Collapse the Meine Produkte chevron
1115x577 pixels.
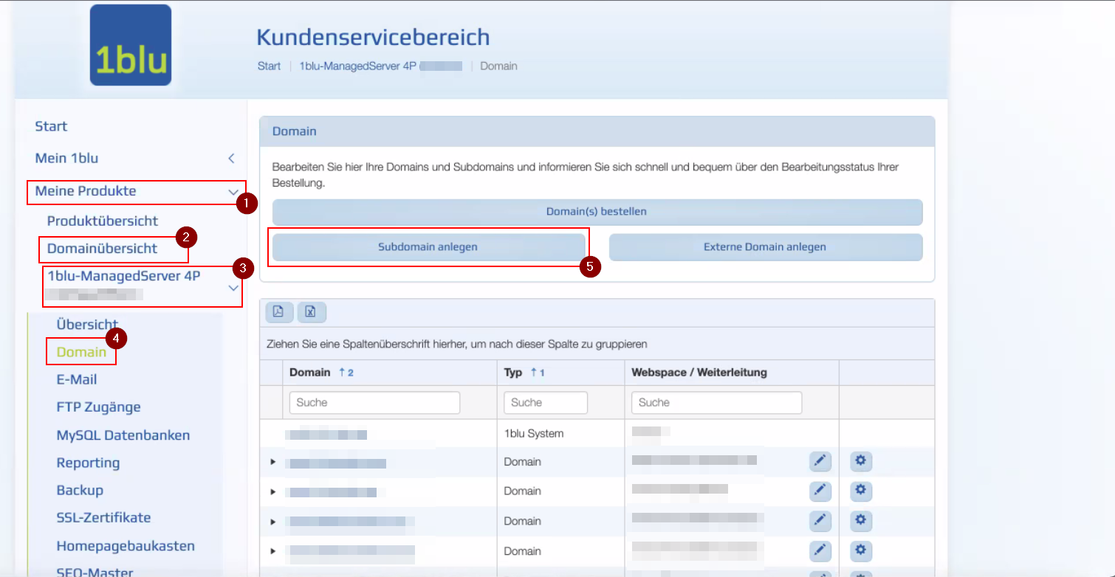point(233,192)
